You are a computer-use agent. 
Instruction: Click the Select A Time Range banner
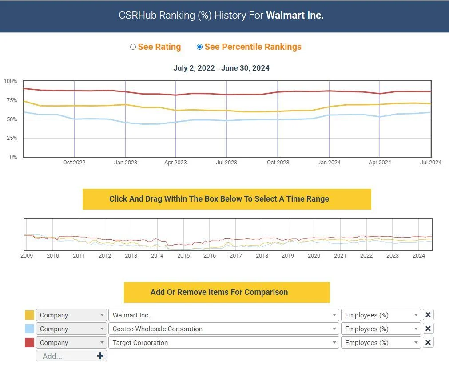[226, 199]
